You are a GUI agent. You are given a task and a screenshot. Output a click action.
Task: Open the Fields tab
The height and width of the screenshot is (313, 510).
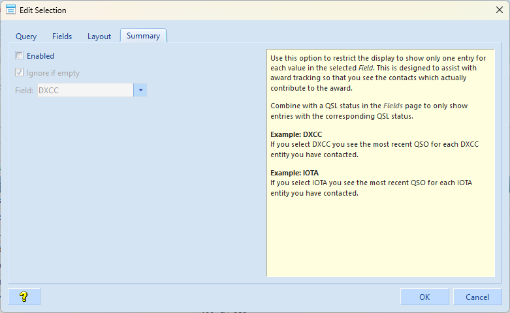62,37
